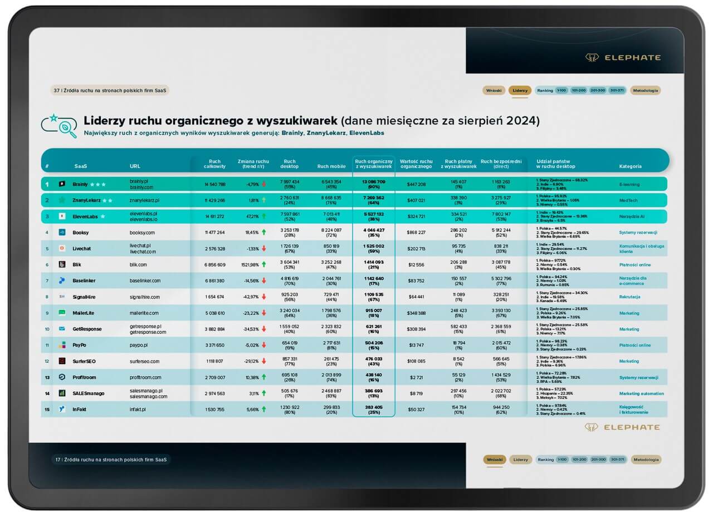The width and height of the screenshot is (713, 523).
Task: Select the Liderzy tab on page 37
Action: [520, 90]
